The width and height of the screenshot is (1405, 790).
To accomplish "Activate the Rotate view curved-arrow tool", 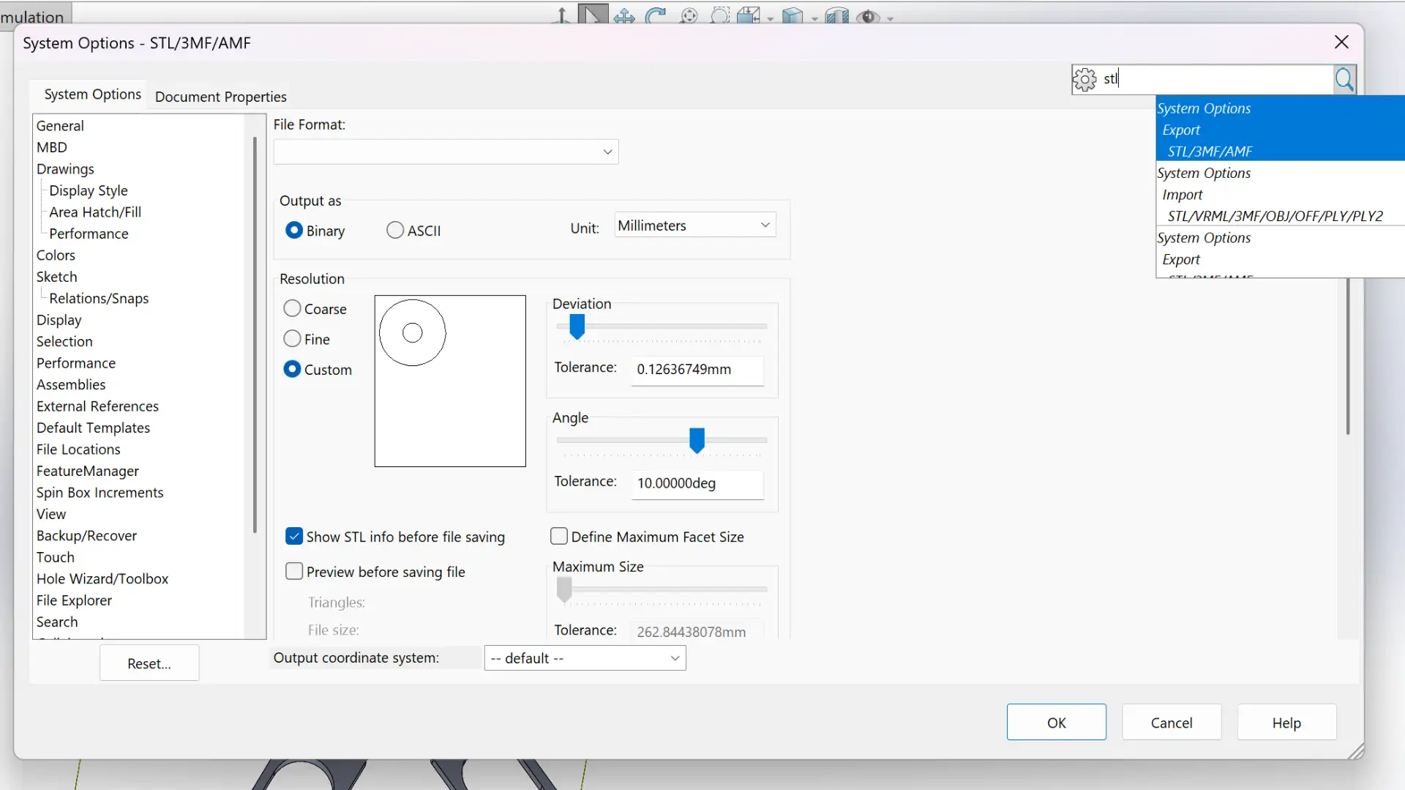I will [656, 15].
